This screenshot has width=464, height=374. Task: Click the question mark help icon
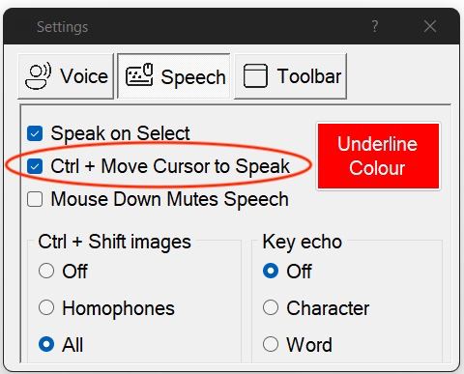[375, 26]
